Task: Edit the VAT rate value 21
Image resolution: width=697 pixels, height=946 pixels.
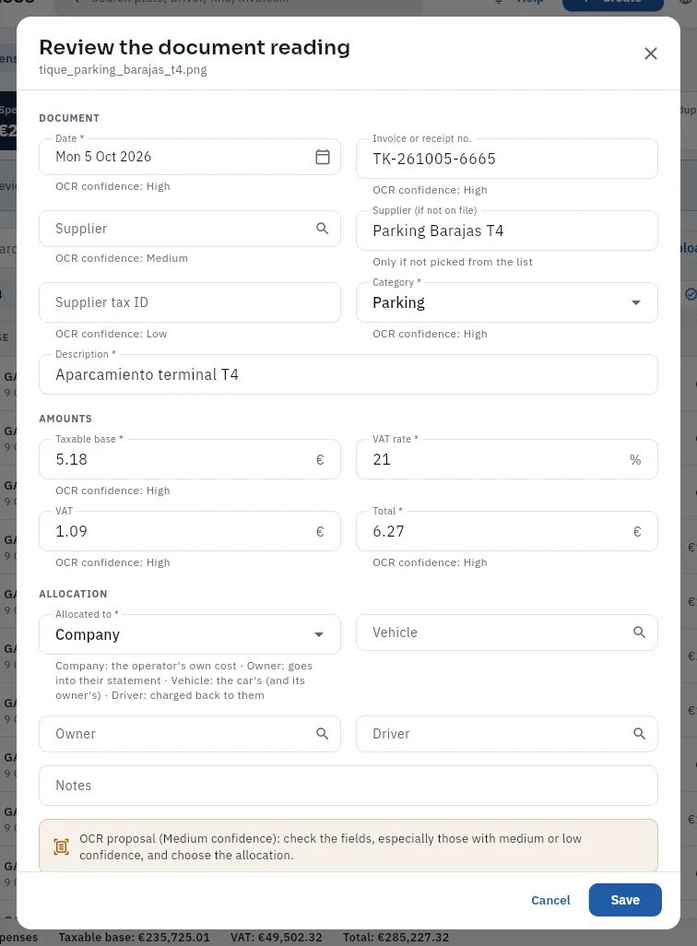Action: click(x=507, y=459)
